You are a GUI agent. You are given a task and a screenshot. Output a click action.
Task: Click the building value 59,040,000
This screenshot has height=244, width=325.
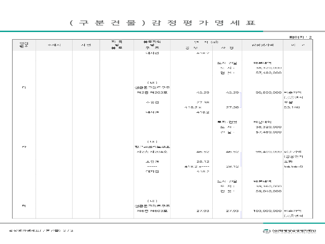point(269,191)
